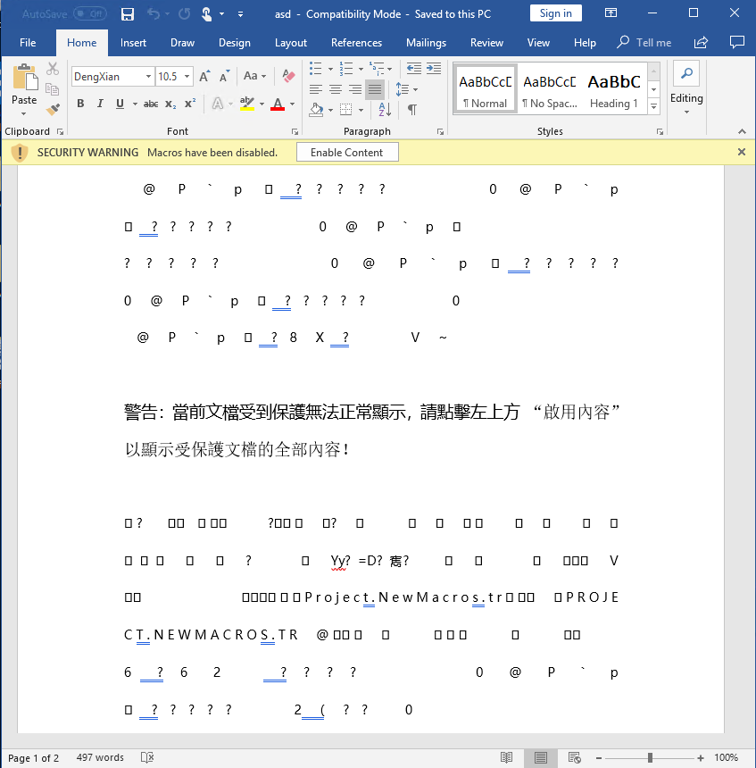The width and height of the screenshot is (756, 768).
Task: Open the font size dropdown
Action: click(x=187, y=77)
